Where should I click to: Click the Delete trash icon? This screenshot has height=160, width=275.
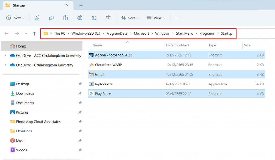(x=108, y=18)
